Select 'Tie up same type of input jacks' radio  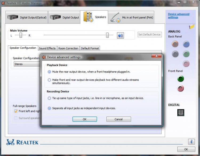click(x=49, y=98)
